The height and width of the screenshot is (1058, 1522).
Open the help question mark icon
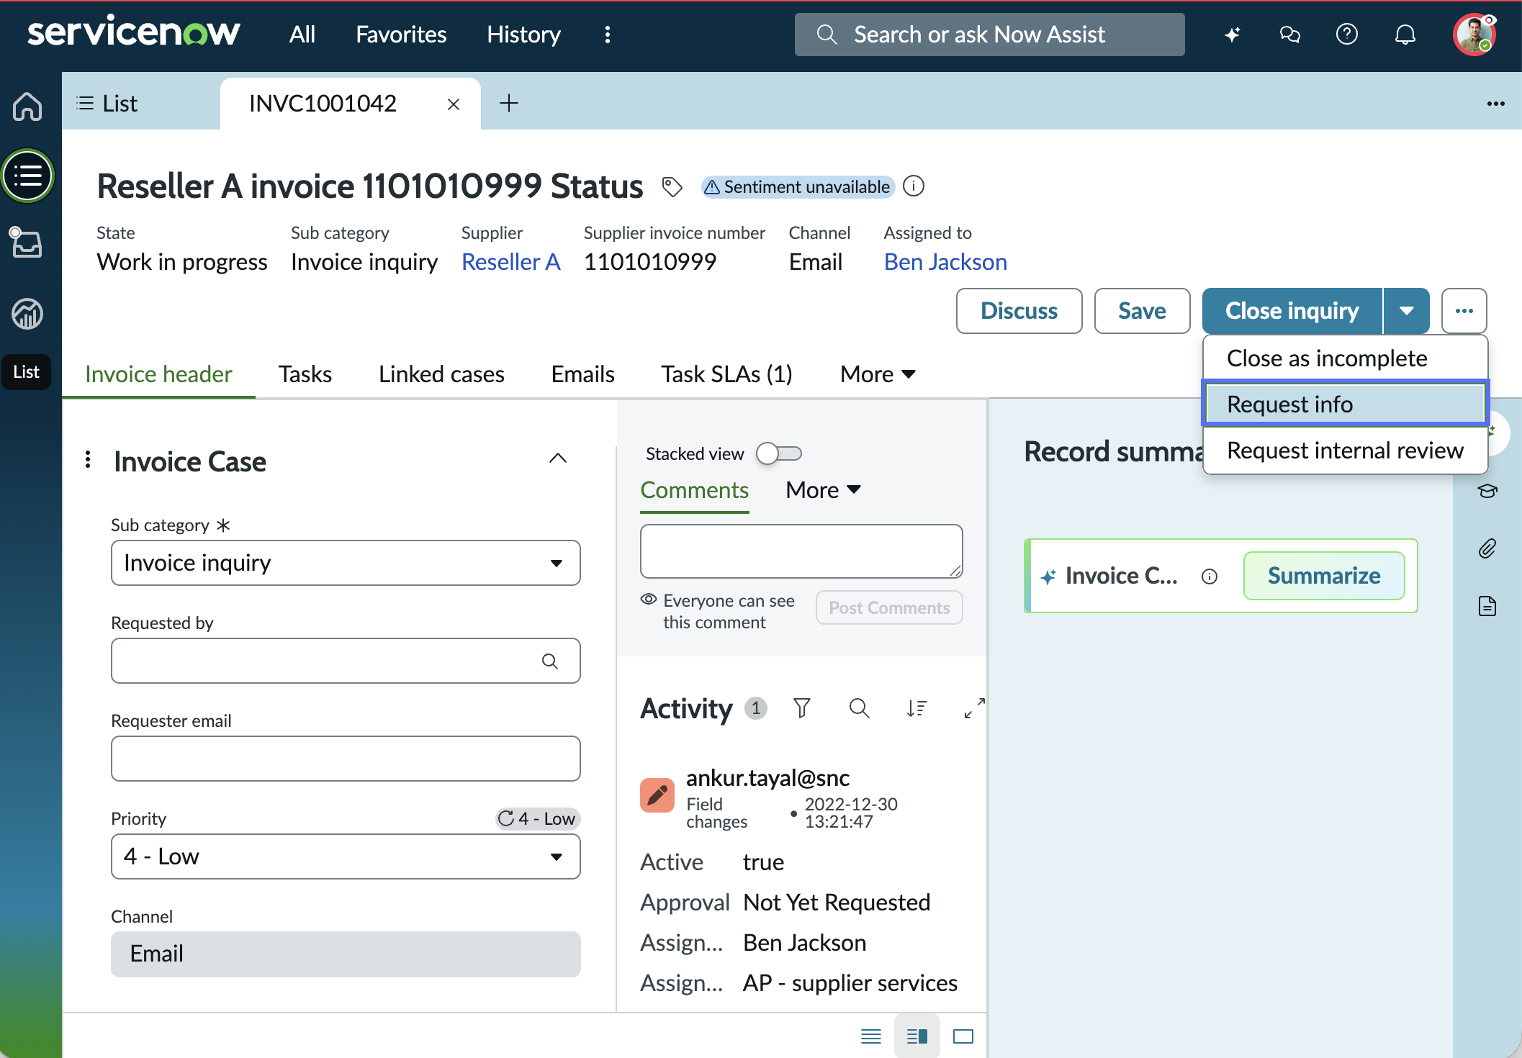coord(1346,35)
